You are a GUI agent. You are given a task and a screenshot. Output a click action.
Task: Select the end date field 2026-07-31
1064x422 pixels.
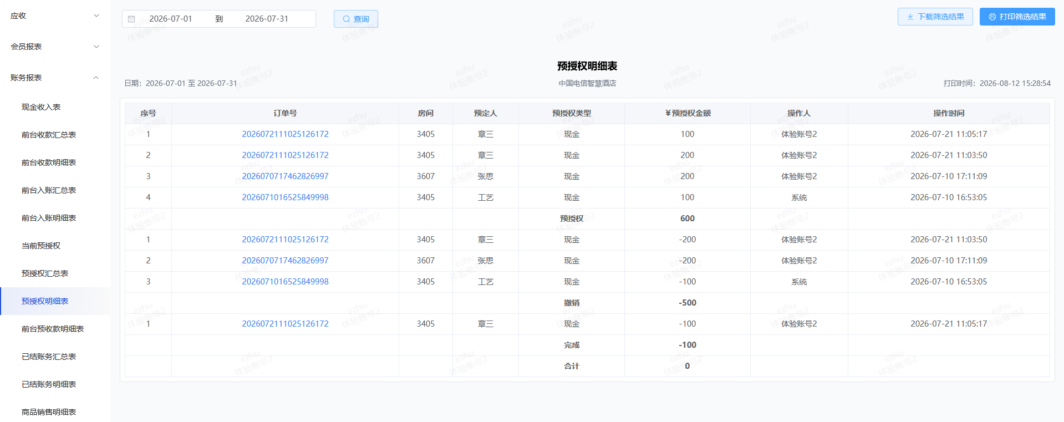267,19
